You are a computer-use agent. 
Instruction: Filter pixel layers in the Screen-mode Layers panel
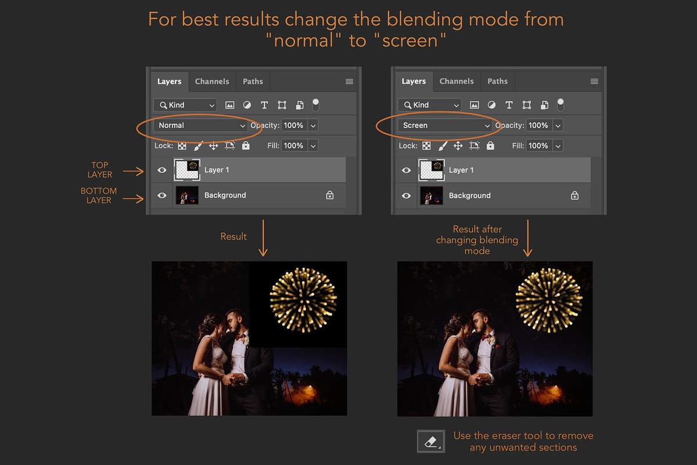(x=475, y=105)
